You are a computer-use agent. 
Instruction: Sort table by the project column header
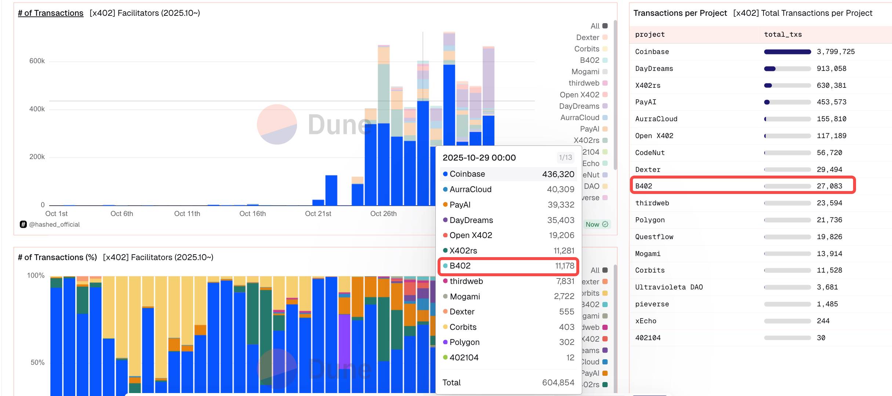(x=650, y=35)
